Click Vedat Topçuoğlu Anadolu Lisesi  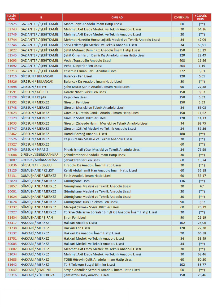tap(87, 60)
